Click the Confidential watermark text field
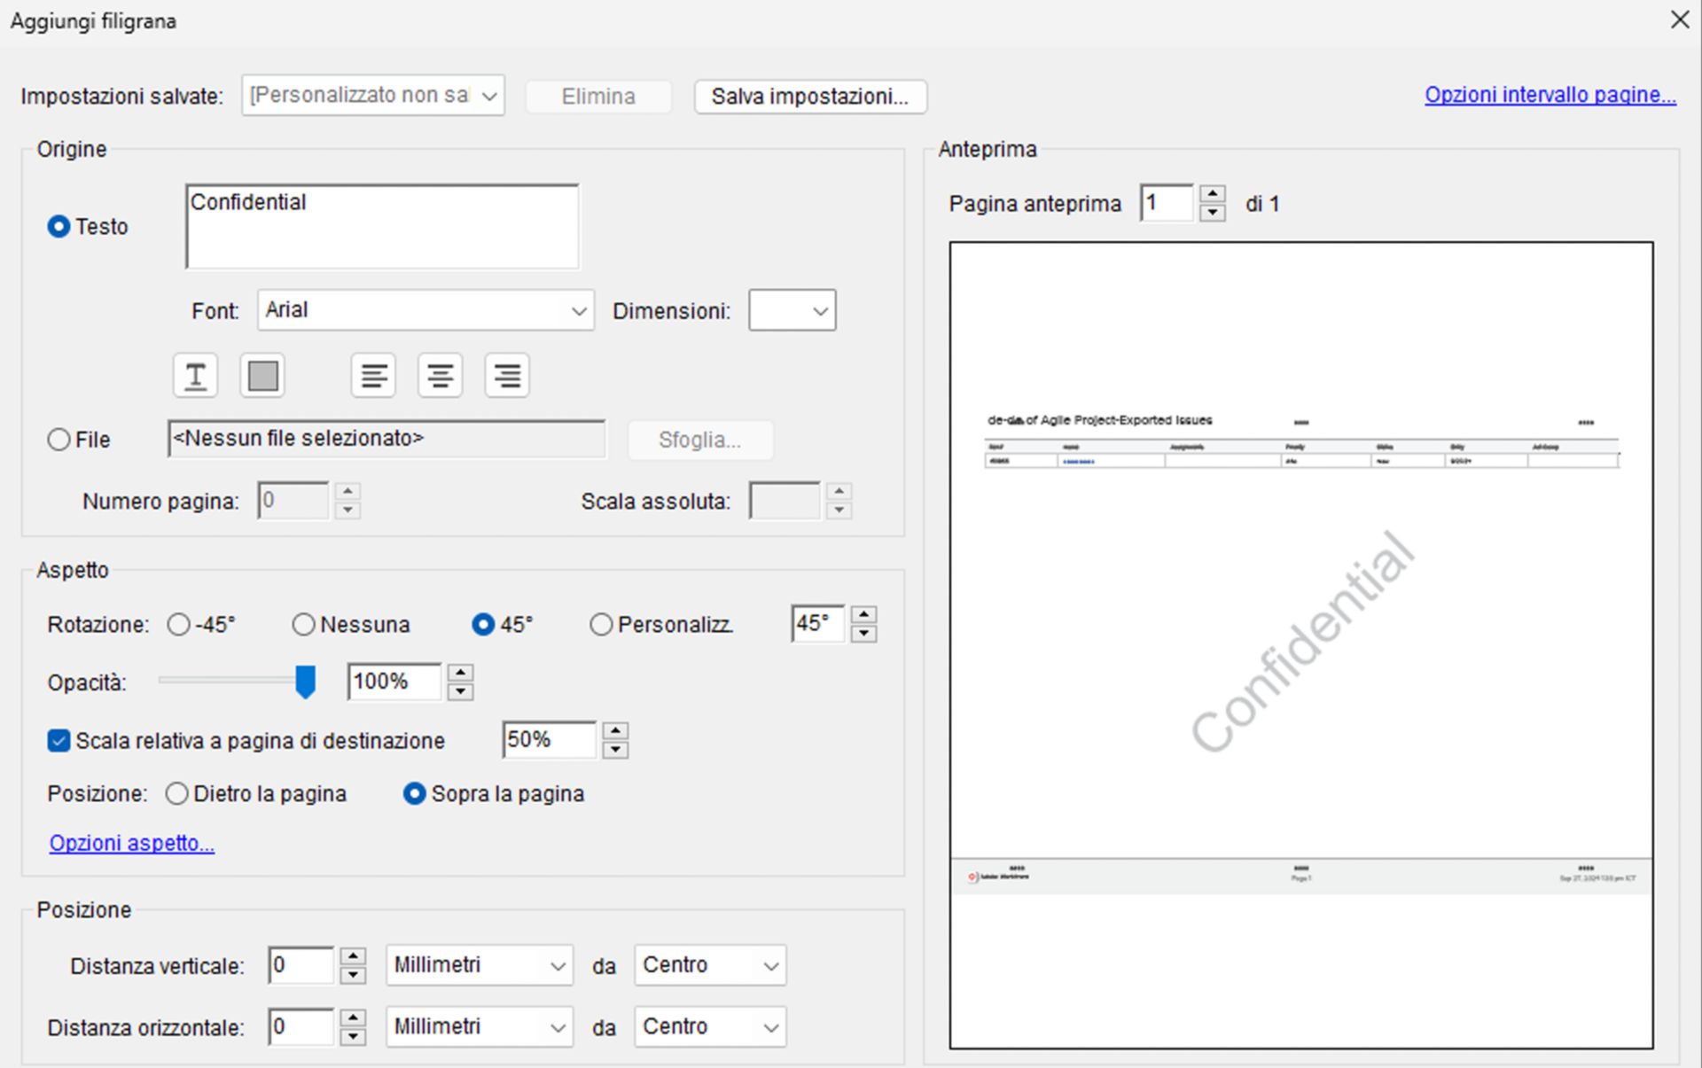This screenshot has width=1702, height=1068. pyautogui.click(x=382, y=227)
